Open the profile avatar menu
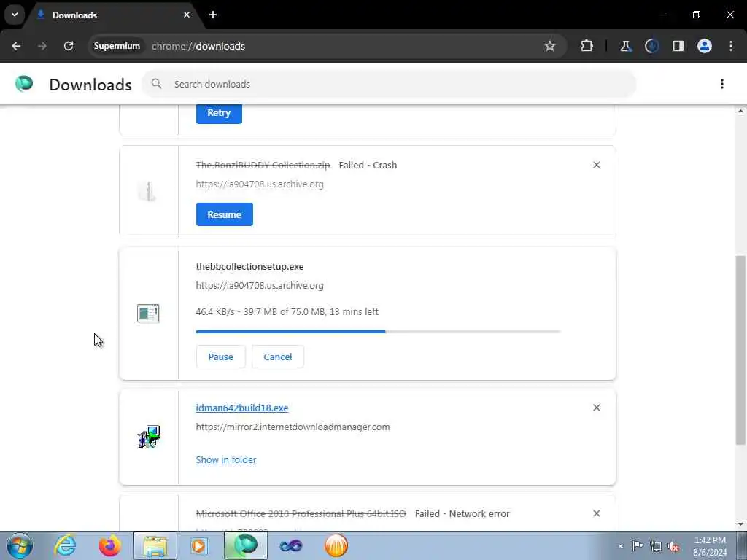747x560 pixels. click(x=705, y=46)
